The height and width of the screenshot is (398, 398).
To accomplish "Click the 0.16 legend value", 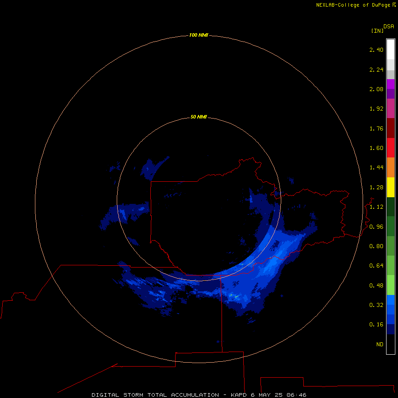I will pos(376,325).
